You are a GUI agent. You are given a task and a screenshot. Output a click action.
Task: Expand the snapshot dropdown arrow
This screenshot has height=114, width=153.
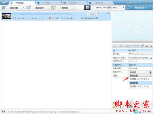[x=124, y=46]
